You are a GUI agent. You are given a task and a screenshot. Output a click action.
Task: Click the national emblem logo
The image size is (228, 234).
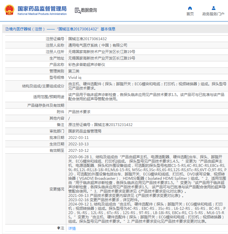pyautogui.click(x=10, y=10)
